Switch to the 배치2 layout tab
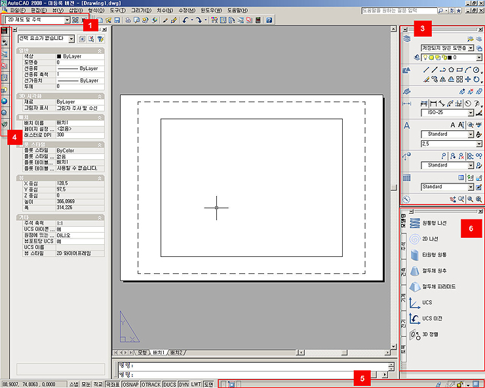The height and width of the screenshot is (388, 485). click(x=176, y=353)
